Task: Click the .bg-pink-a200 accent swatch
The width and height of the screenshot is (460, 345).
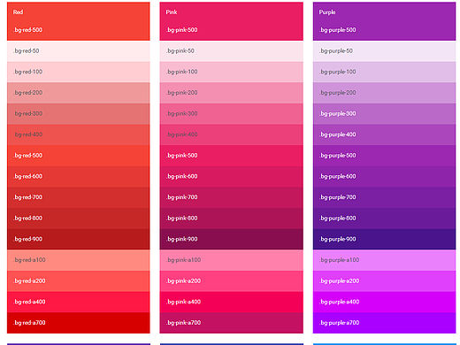Action: point(231,281)
